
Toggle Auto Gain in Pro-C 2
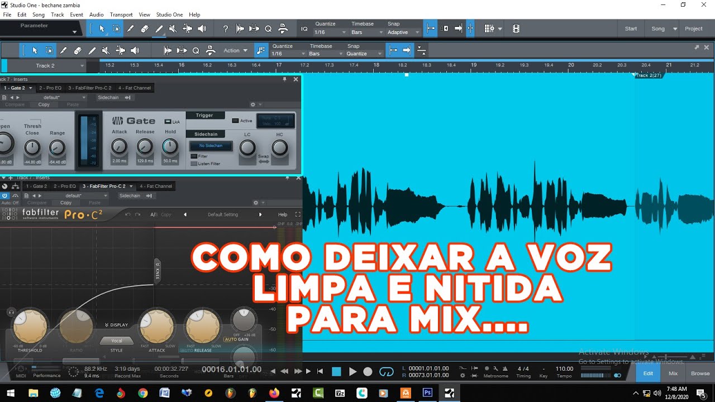coord(236,339)
